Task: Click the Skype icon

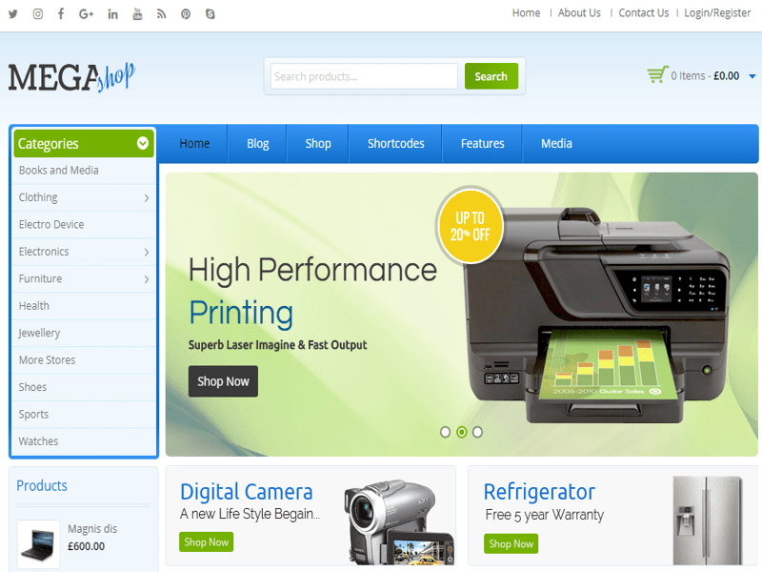Action: tap(210, 13)
